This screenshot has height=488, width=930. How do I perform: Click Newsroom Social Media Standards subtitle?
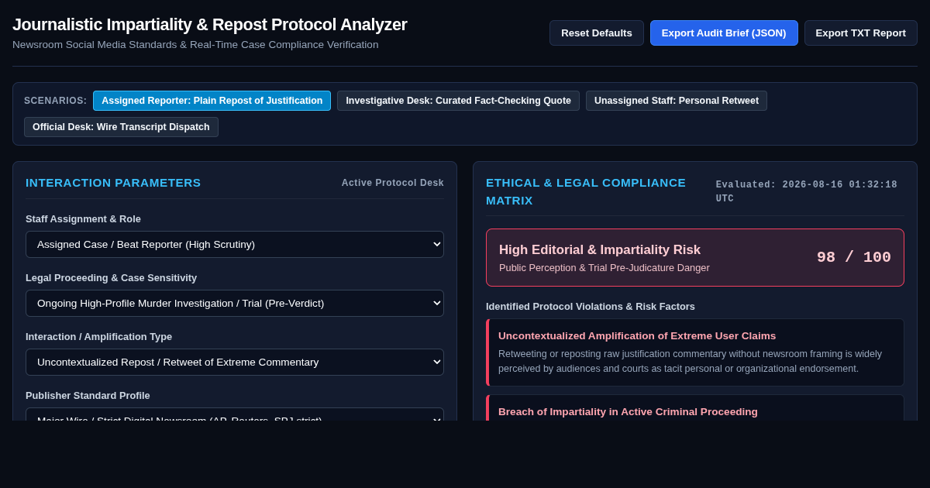tap(195, 45)
